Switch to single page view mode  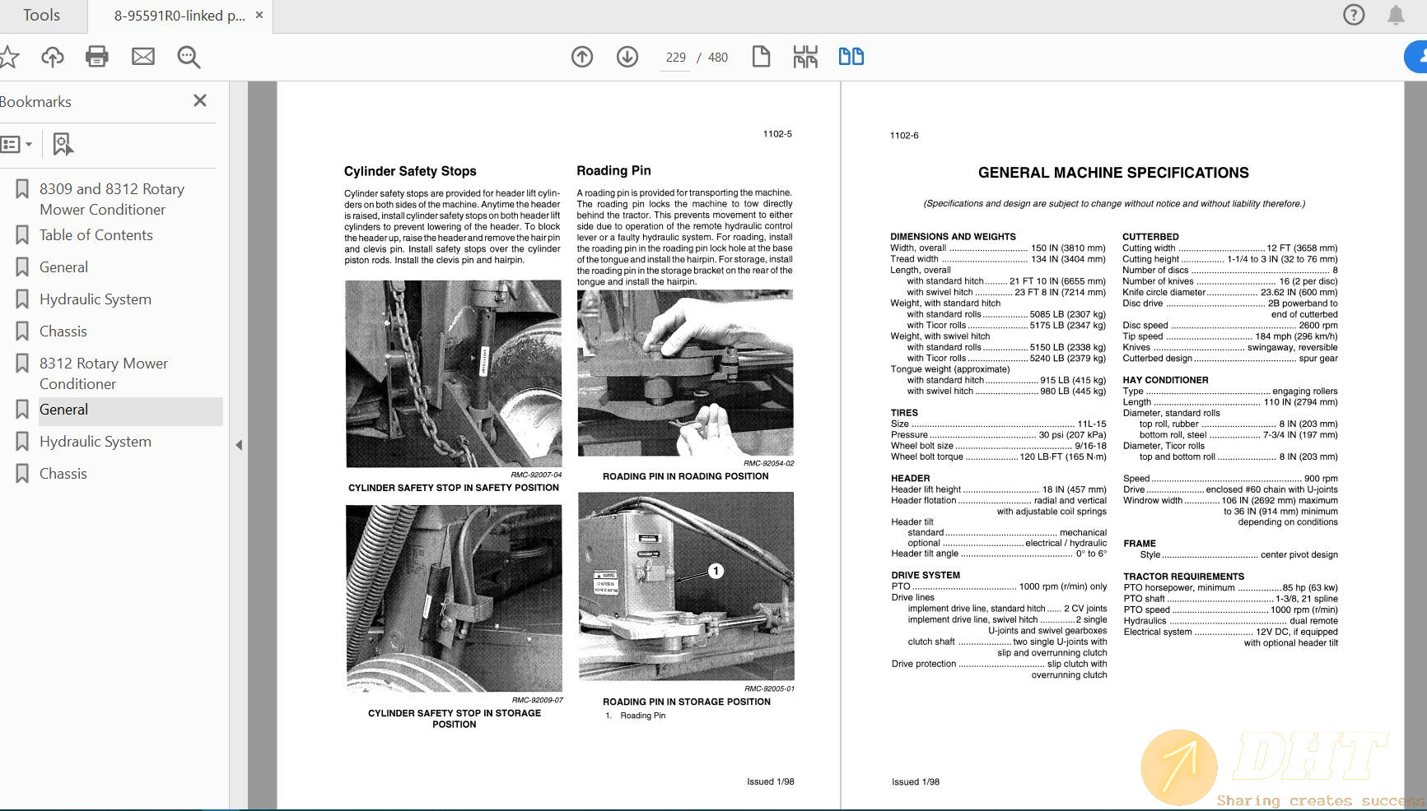click(761, 57)
